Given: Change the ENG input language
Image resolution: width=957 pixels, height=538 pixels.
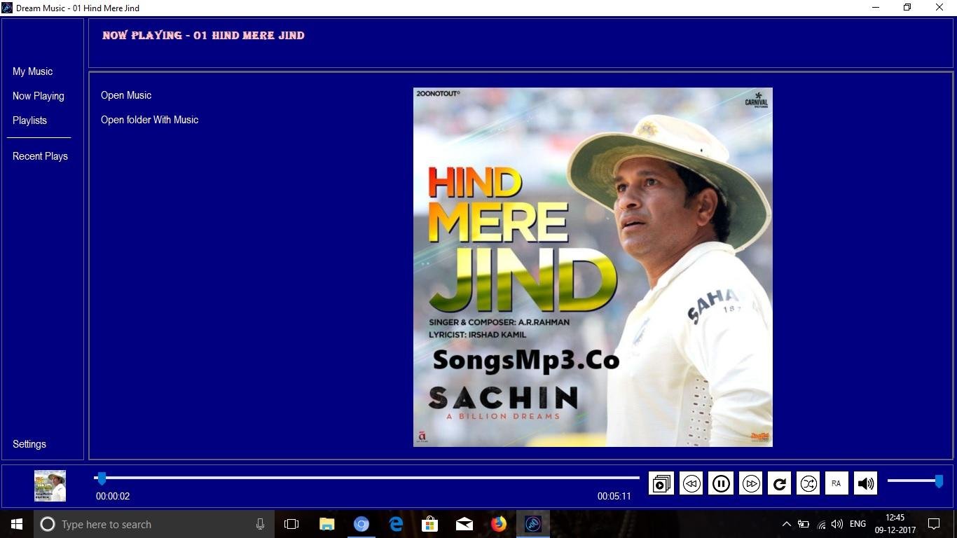Looking at the screenshot, I should coord(858,524).
